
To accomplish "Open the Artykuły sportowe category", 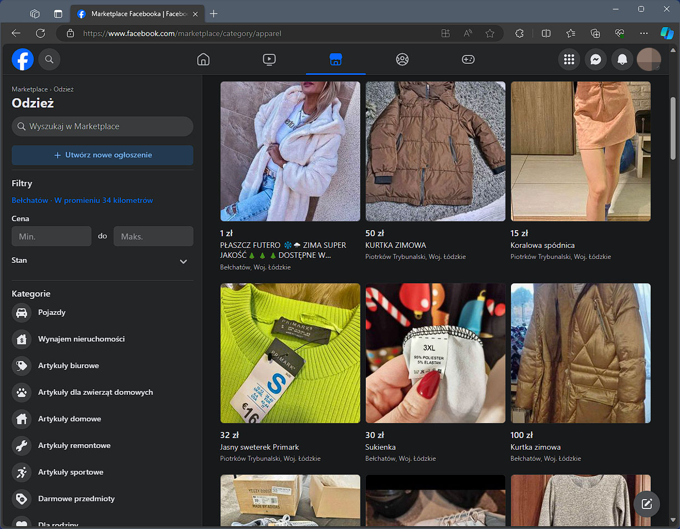I will pyautogui.click(x=103, y=472).
